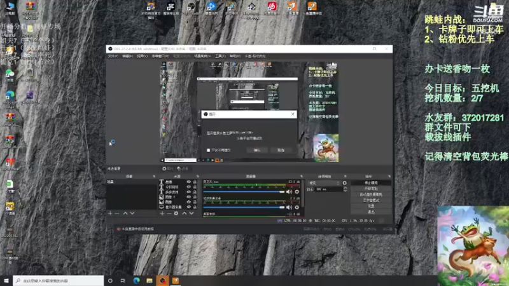This screenshot has width=509, height=286.
Task: Open the 帮助(H) menu
Action: (x=235, y=56)
